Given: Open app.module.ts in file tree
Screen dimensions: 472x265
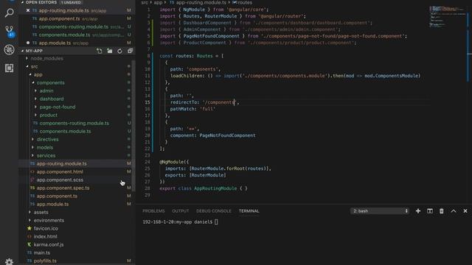Looking at the screenshot, I should (x=52, y=205).
